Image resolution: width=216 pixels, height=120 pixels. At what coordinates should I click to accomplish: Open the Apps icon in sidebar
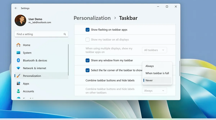18,84
